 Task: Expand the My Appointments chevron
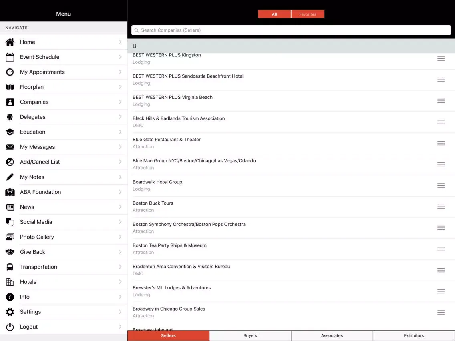(120, 72)
